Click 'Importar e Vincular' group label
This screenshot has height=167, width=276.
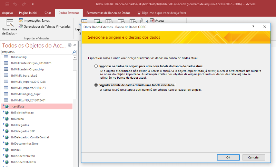37,38
